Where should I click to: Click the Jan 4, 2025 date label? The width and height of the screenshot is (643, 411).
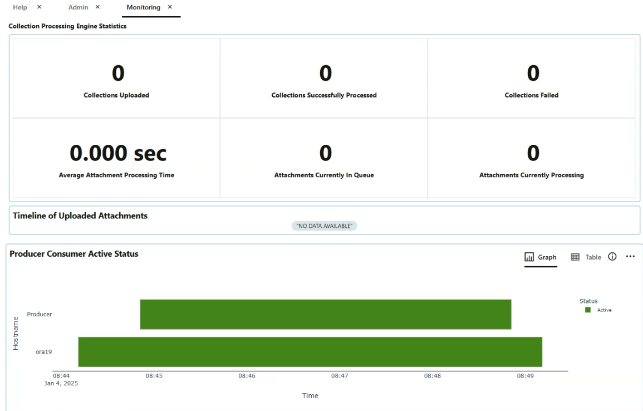pyautogui.click(x=61, y=384)
